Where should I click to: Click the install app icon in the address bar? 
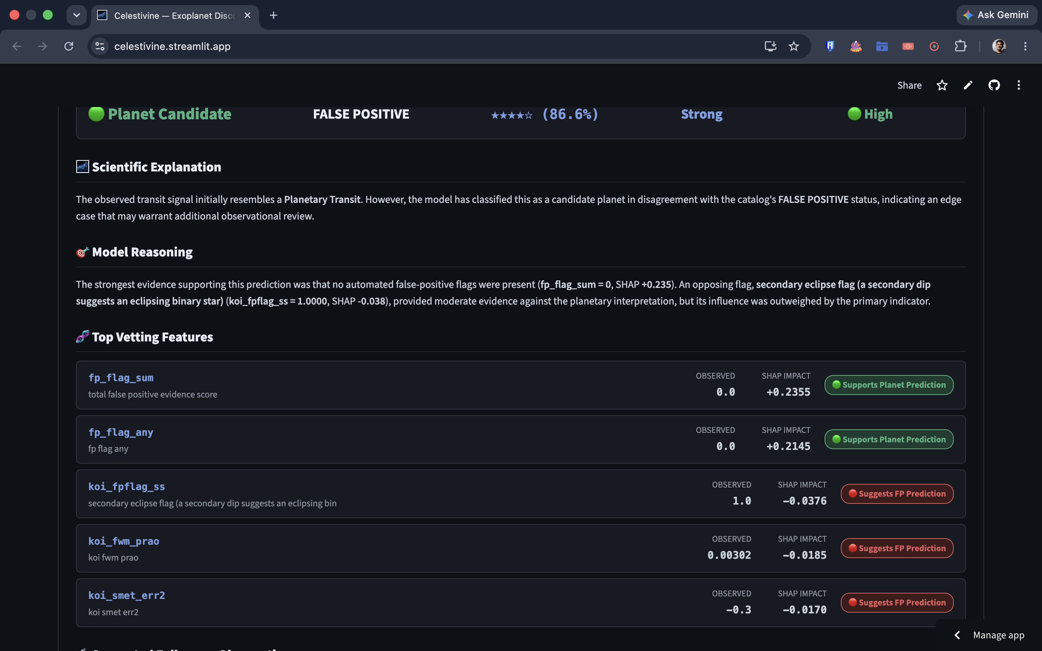tap(770, 46)
